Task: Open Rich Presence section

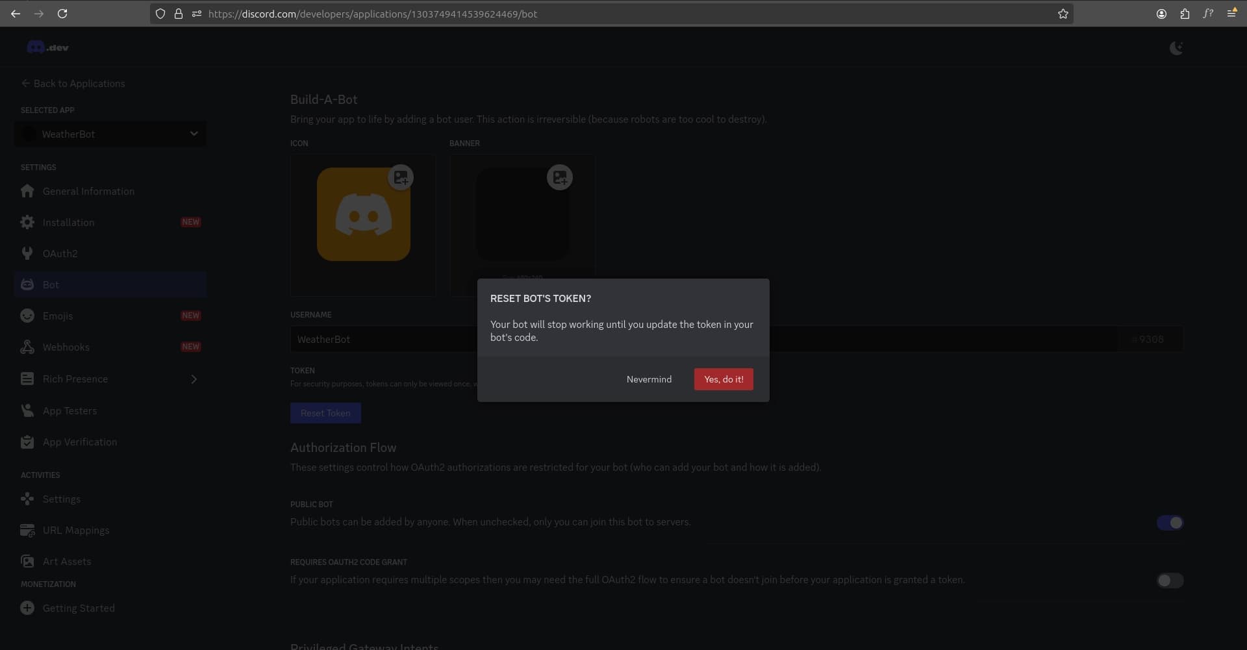Action: (110, 379)
